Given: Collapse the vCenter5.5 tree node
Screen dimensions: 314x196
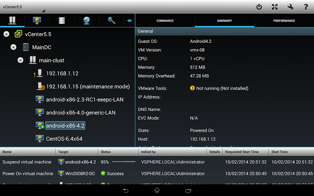Looking at the screenshot, I should coord(6,34).
